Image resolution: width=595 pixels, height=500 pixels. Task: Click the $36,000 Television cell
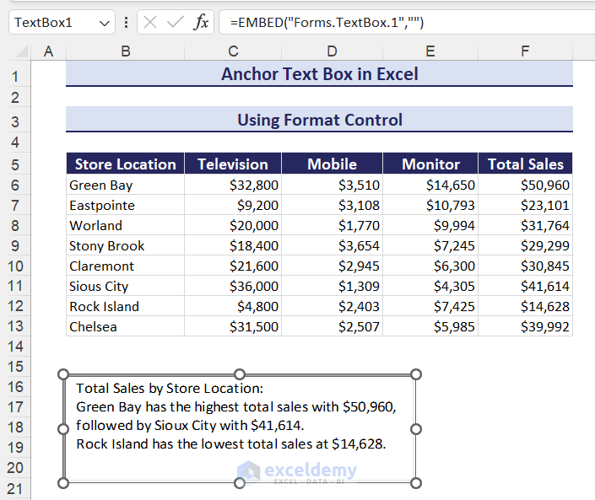click(x=233, y=286)
